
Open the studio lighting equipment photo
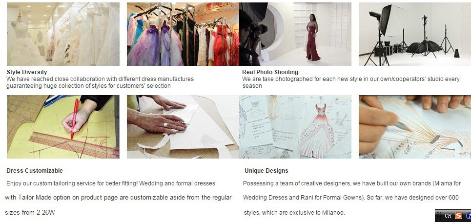click(415, 34)
